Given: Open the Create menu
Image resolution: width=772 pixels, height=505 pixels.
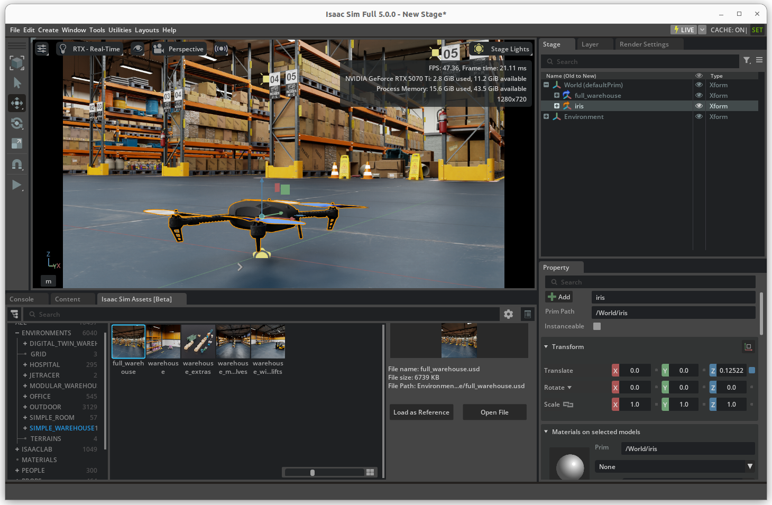Looking at the screenshot, I should click(x=48, y=30).
